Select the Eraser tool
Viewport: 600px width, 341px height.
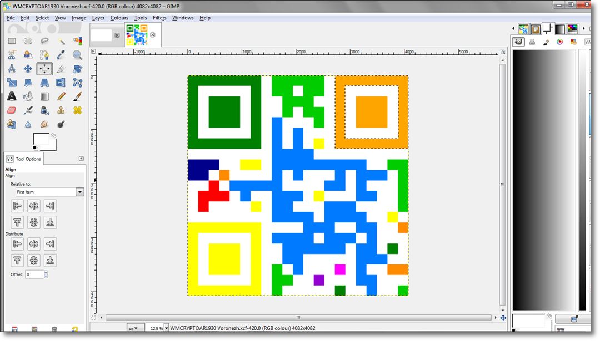12,110
